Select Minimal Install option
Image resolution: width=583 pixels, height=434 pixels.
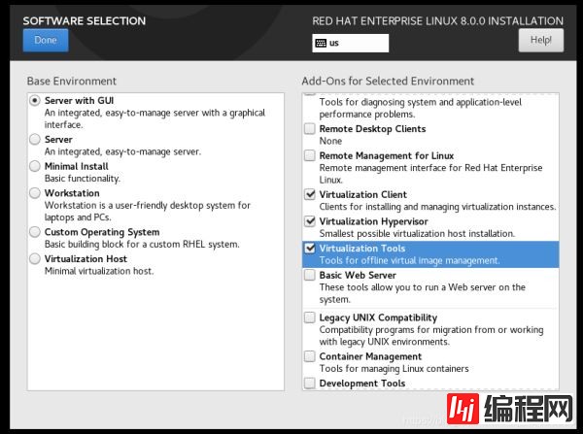36,166
